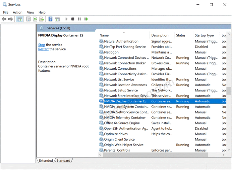Image resolution: width=232 pixels, height=170 pixels.
Task: Sort by the Description column header
Action: [162, 35]
